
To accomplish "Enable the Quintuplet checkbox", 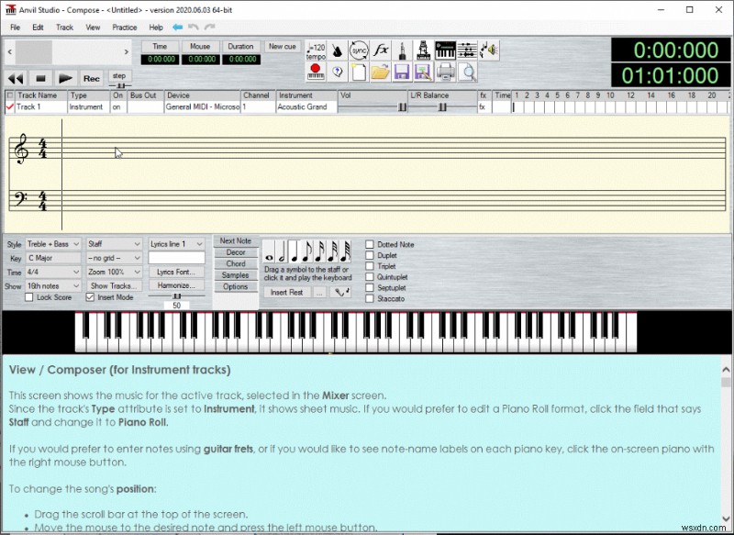I will pyautogui.click(x=370, y=276).
